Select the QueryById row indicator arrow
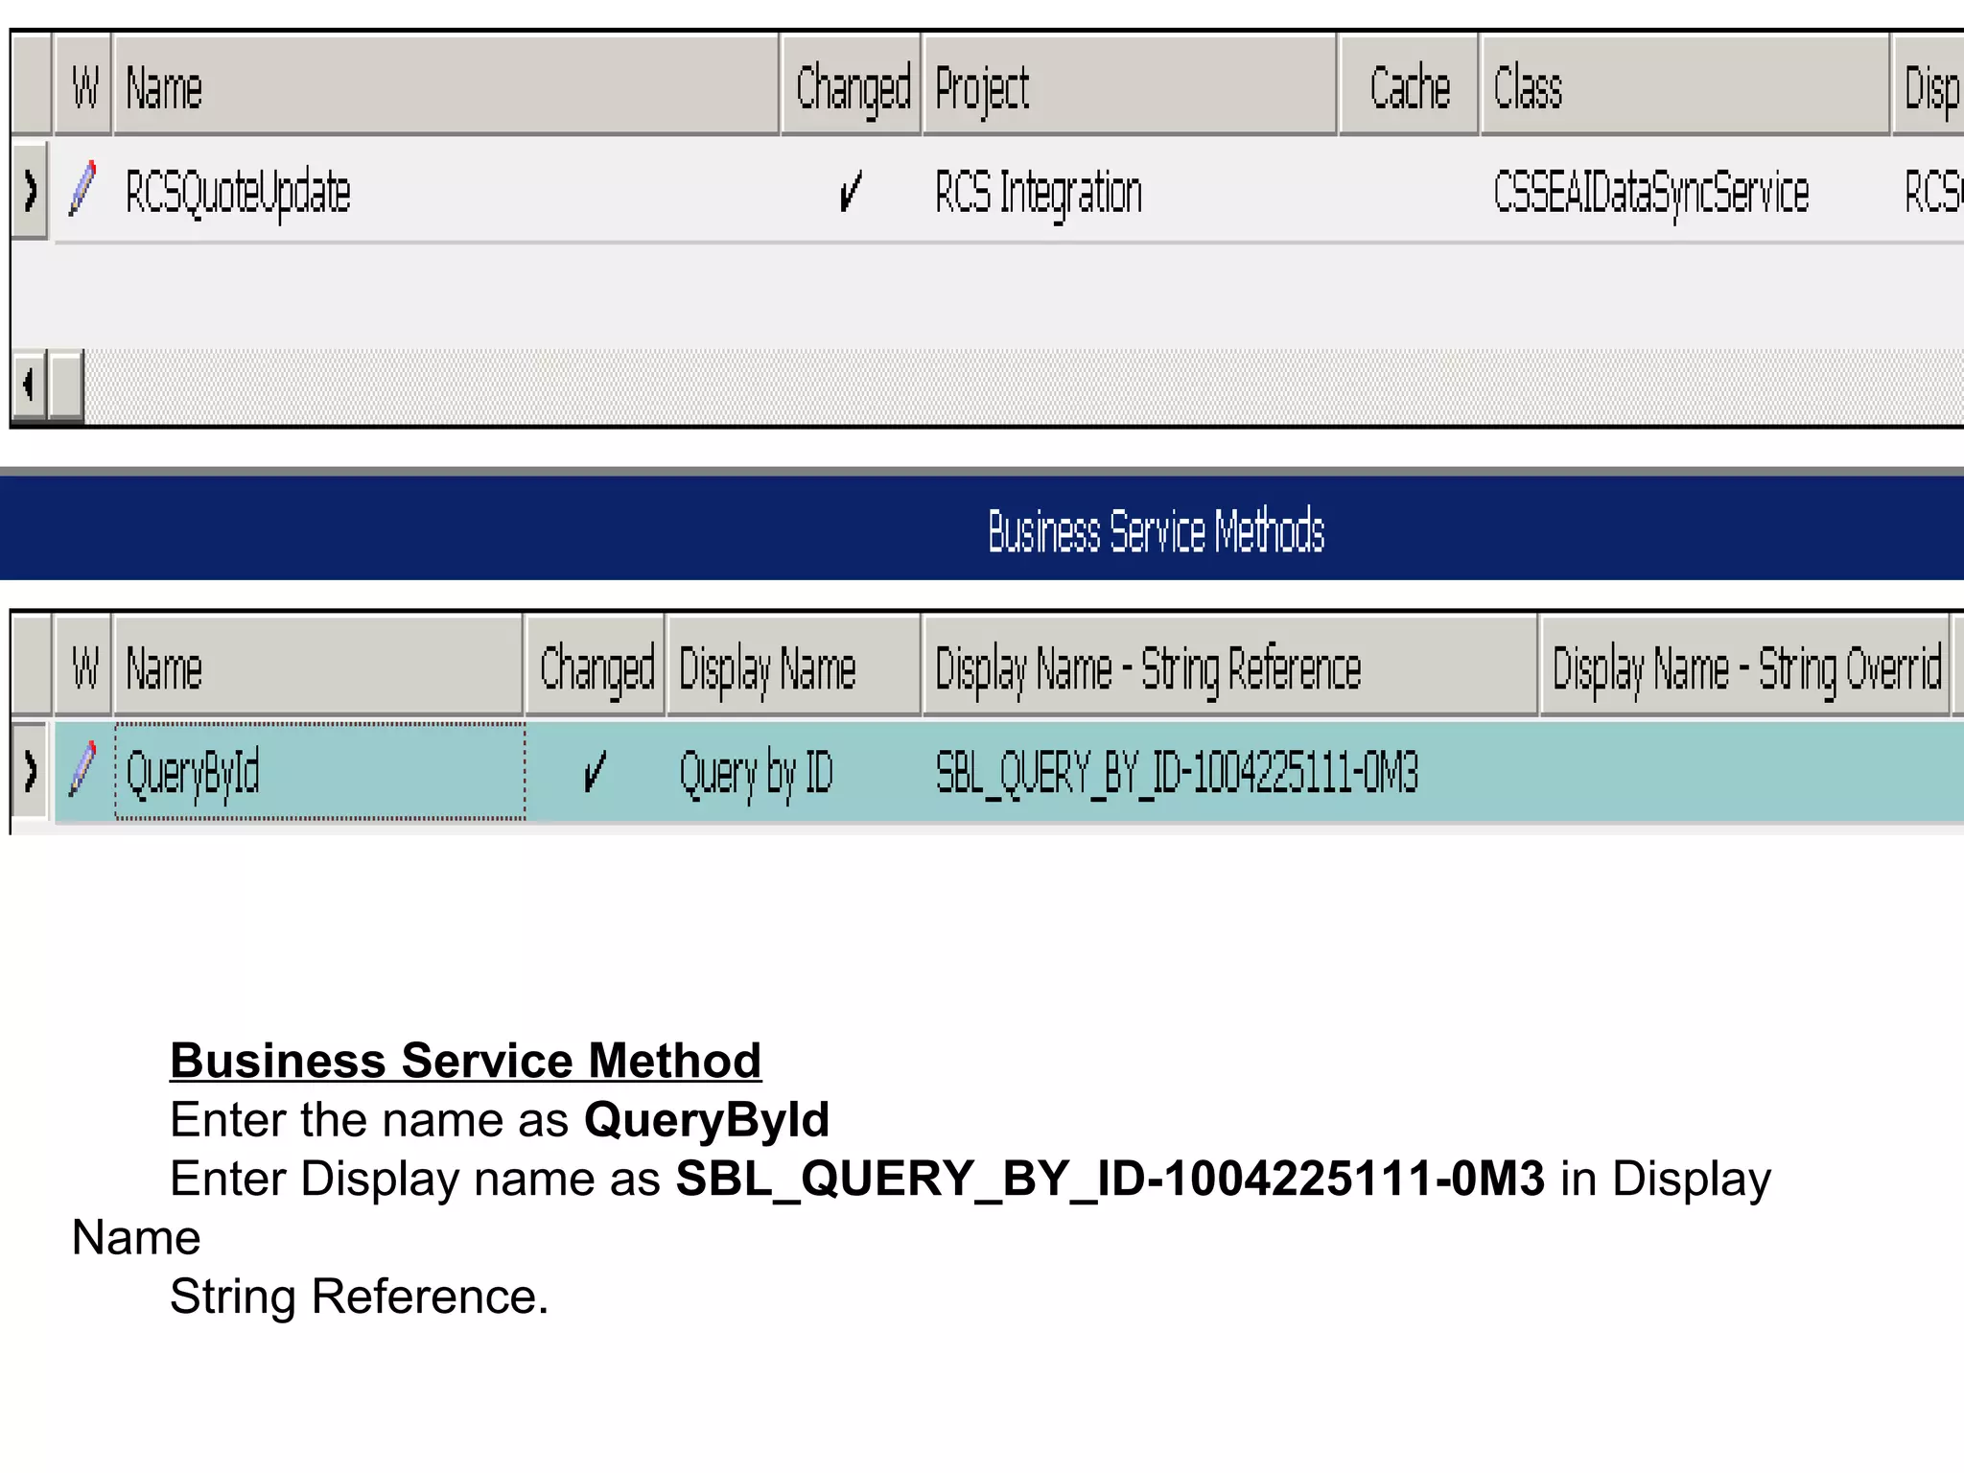The width and height of the screenshot is (1964, 1473). click(30, 771)
